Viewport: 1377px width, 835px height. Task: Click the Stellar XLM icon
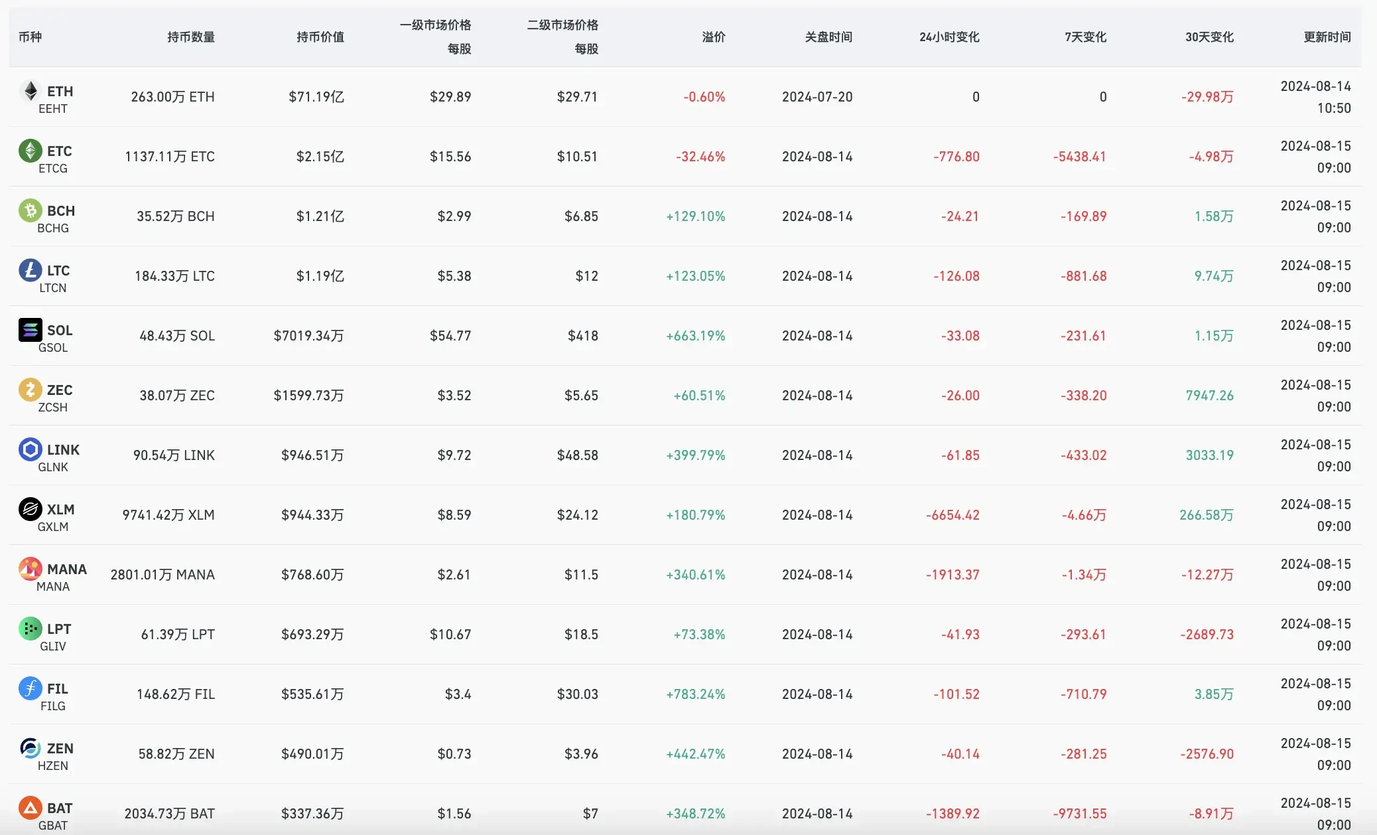click(x=30, y=509)
